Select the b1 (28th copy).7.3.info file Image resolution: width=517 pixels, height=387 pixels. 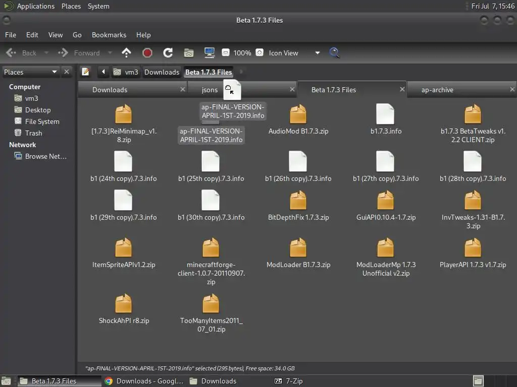pyautogui.click(x=473, y=167)
